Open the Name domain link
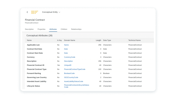 pos(66,45)
